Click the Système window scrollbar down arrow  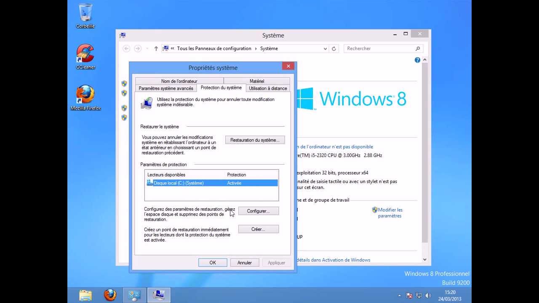[424, 260]
